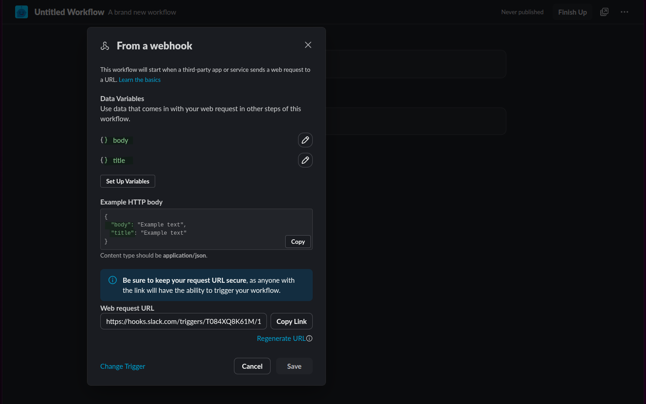
Task: Click the curly braces icon beside body
Action: click(104, 140)
